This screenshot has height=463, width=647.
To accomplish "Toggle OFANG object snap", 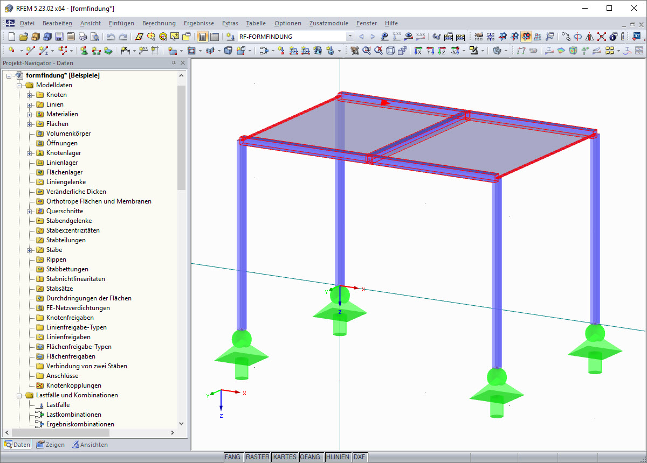I will [311, 457].
